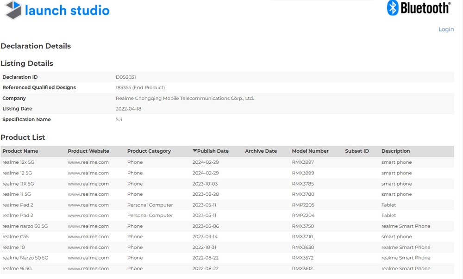
Task: Sort table by Product Name column
Action: [x=20, y=151]
